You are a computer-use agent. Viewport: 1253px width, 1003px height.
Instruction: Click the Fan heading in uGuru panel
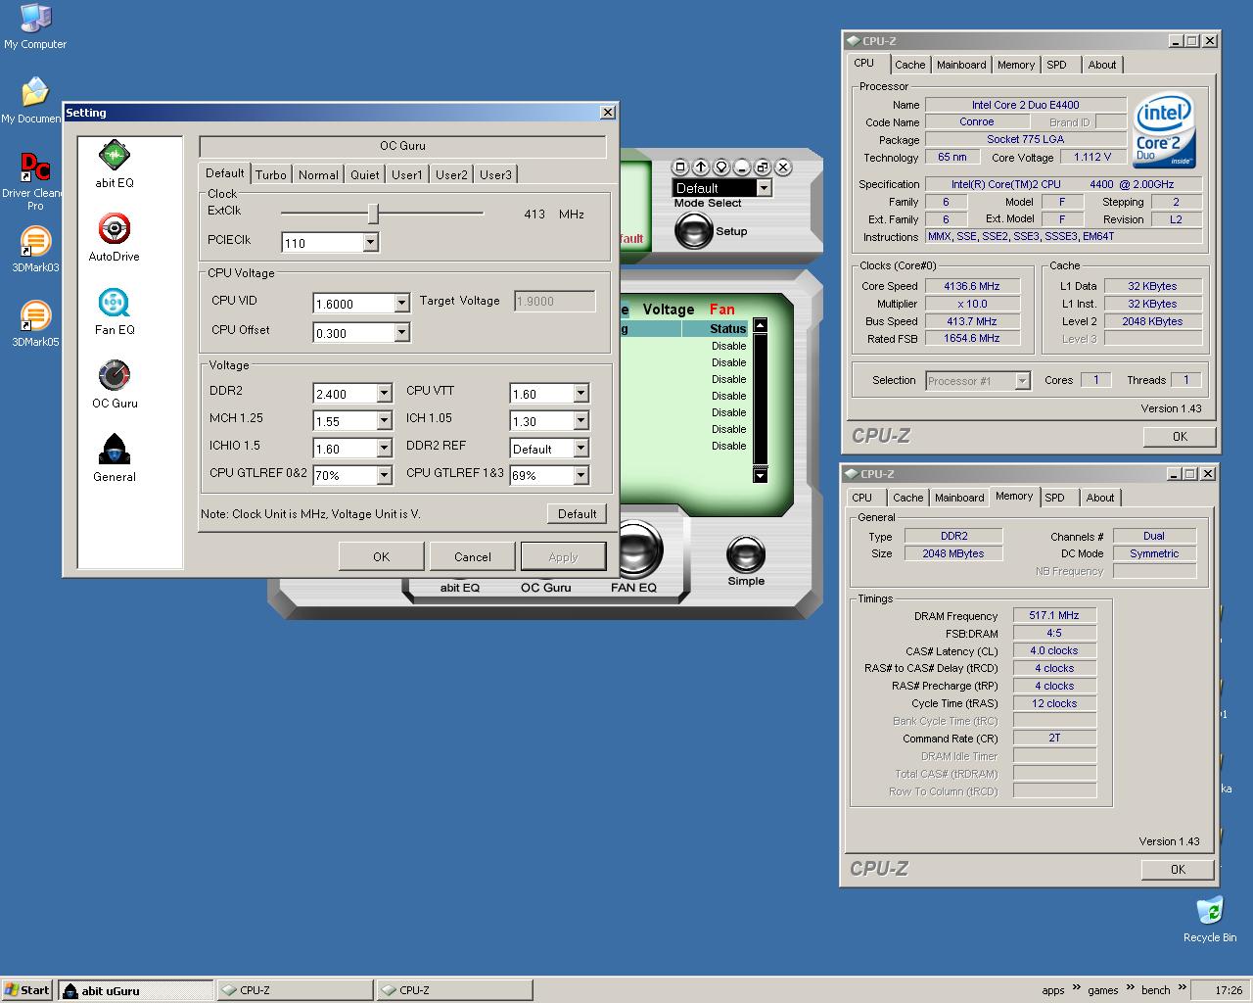tap(722, 310)
